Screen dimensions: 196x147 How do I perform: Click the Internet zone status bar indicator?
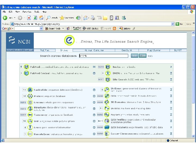pos(173,140)
